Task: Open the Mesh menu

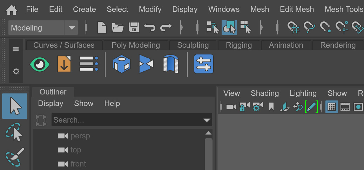Action: [260, 9]
